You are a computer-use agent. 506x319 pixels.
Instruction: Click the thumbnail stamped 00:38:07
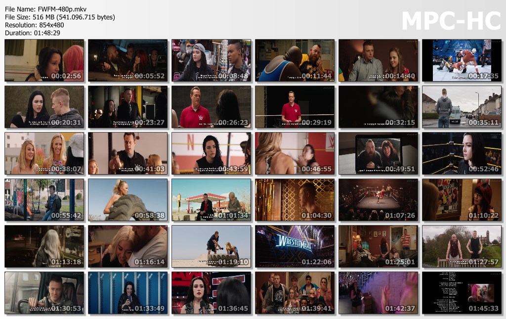tap(44, 153)
